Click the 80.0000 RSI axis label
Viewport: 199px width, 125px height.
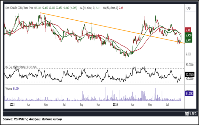point(190,65)
